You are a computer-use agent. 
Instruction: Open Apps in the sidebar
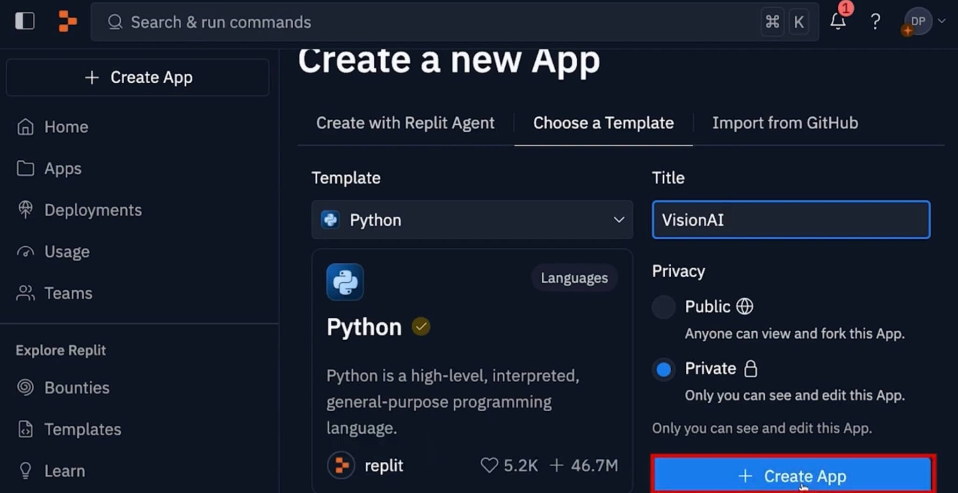[x=63, y=168]
